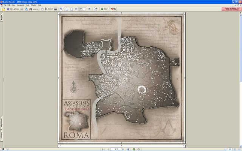Image resolution: width=242 pixels, height=151 pixels.
Task: Click the small page icon in bottom left status bar
Action: (x=7, y=149)
